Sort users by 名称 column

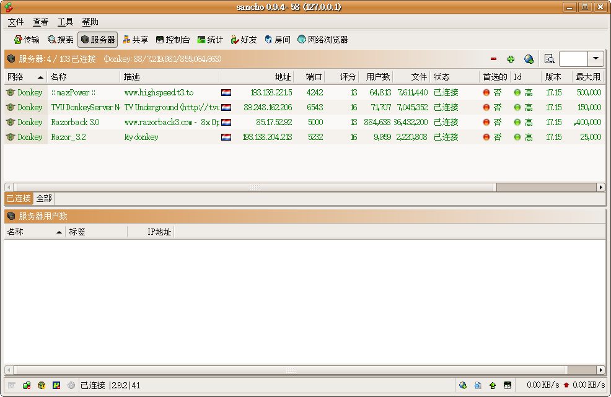(x=35, y=232)
